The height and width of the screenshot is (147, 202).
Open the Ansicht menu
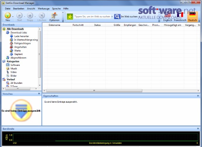pyautogui.click(x=31, y=9)
